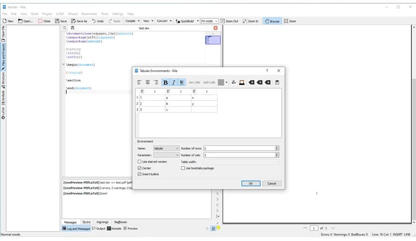
Task: Align cell text to the left
Action: click(139, 83)
